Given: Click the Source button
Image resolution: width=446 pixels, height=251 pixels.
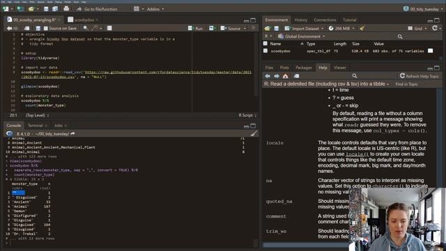Looking at the screenshot, I should 231,29.
